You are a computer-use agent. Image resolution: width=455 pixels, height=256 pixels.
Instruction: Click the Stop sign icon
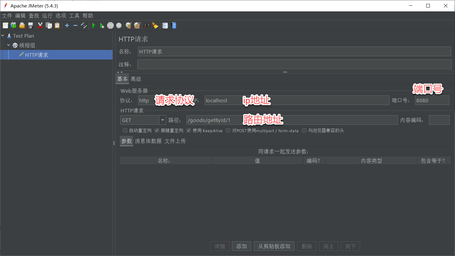pos(110,26)
